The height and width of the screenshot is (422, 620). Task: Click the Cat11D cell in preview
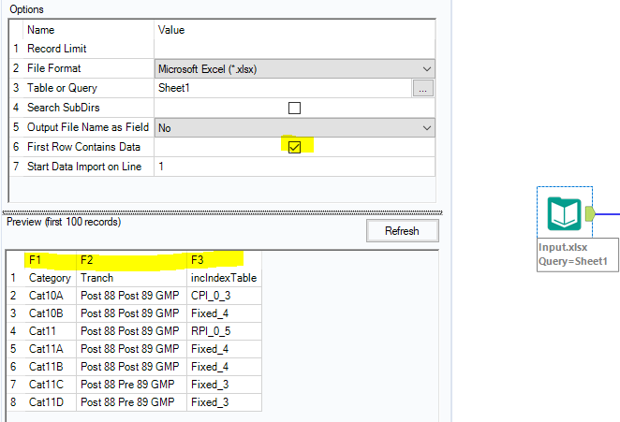click(49, 402)
